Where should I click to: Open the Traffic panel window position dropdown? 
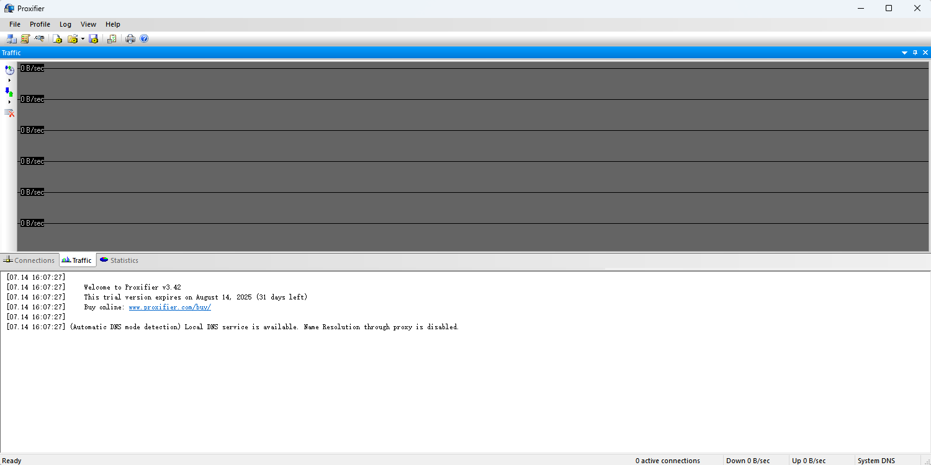904,53
